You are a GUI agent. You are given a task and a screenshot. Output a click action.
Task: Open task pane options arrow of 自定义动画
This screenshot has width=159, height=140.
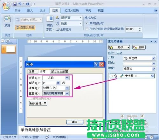[x=151, y=41]
